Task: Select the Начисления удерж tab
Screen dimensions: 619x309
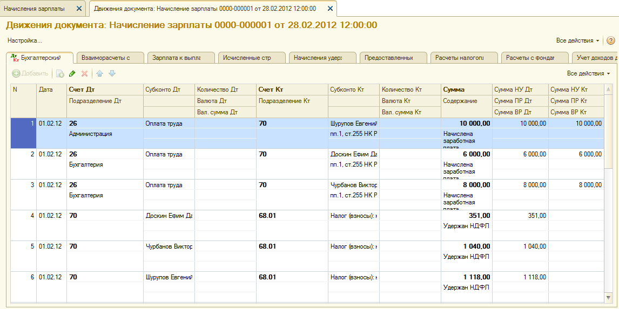Action: (x=322, y=58)
